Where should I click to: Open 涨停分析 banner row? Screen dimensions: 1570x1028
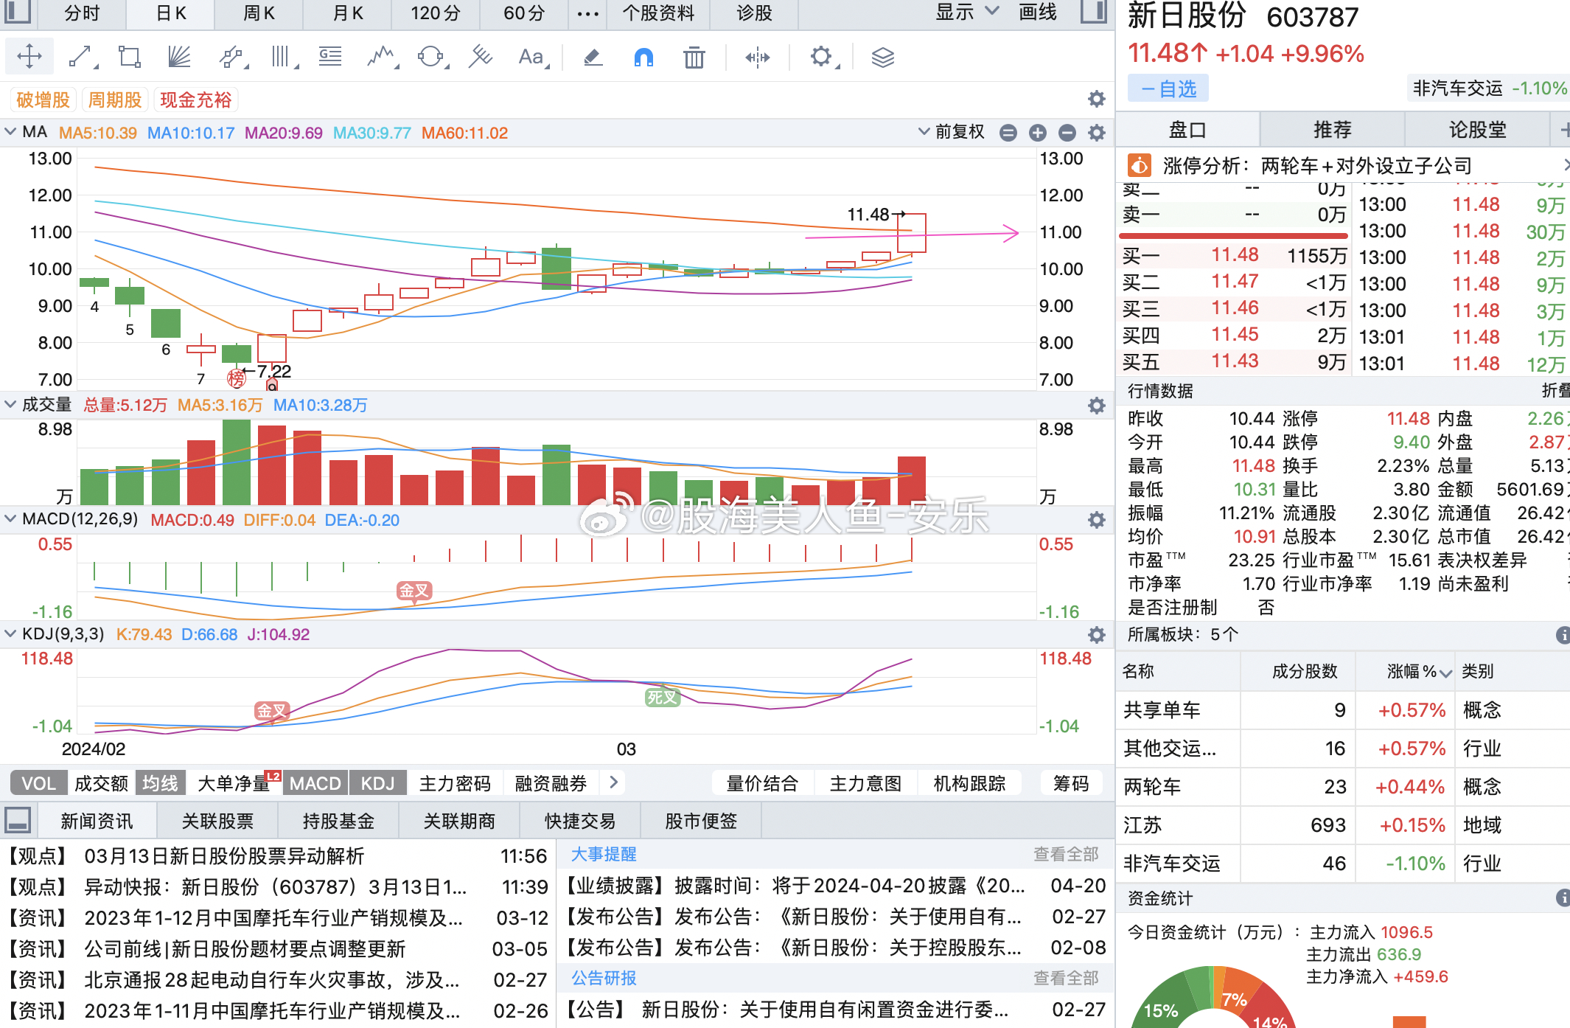point(1343,165)
